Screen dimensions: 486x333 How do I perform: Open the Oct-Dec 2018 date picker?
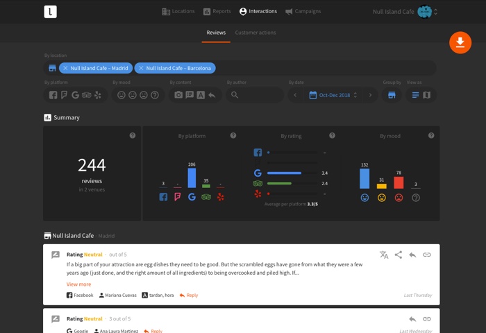tap(333, 95)
